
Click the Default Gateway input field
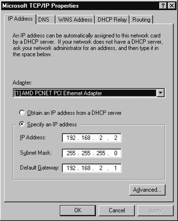coord(92,168)
